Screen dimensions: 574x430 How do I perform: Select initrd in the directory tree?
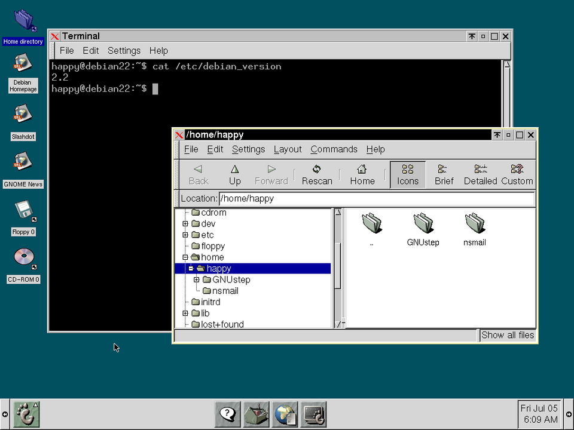pos(210,302)
